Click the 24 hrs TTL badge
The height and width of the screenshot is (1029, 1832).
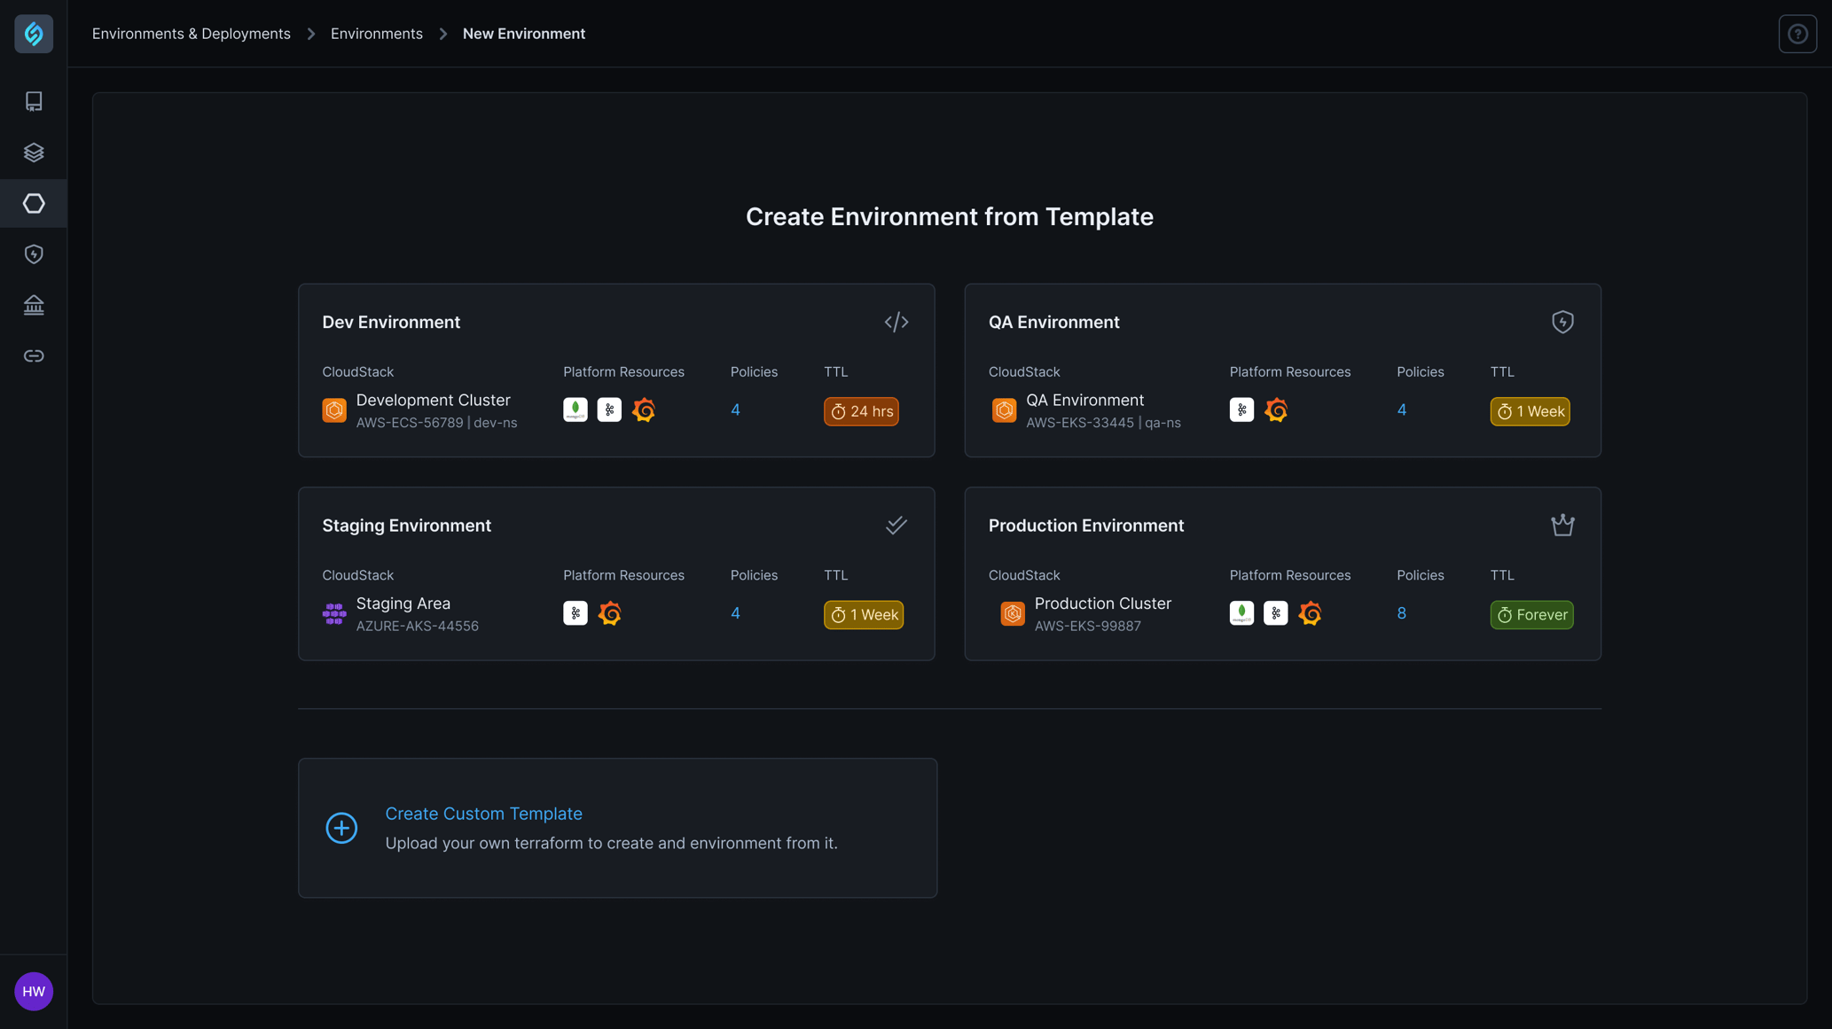[861, 411]
